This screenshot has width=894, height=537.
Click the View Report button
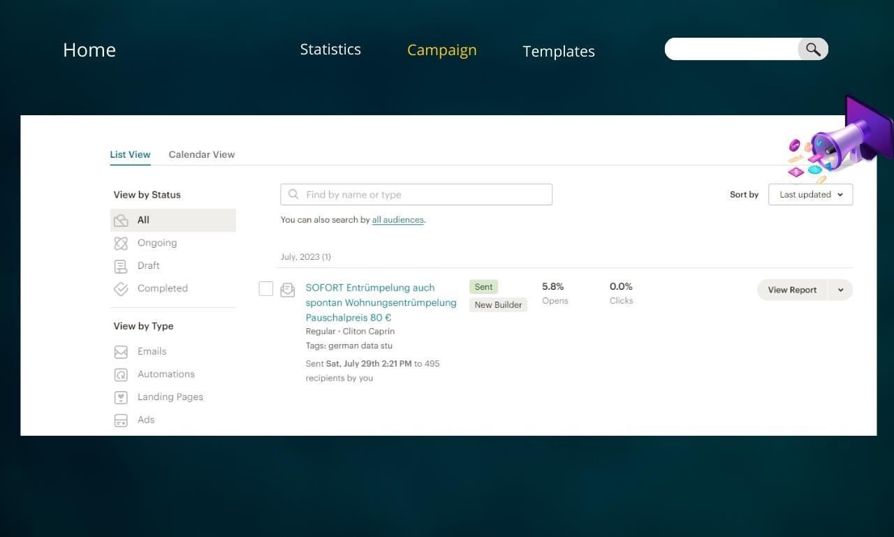[791, 289]
